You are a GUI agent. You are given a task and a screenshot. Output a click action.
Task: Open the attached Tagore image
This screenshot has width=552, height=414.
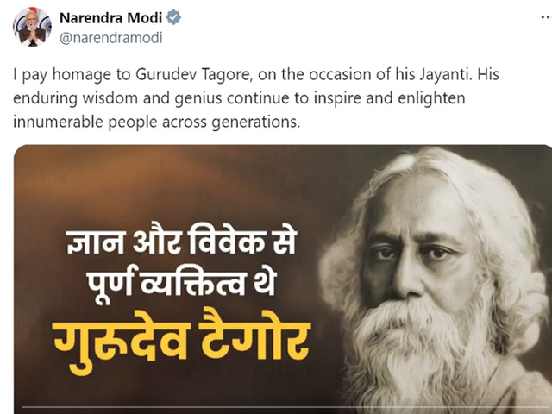click(x=283, y=279)
